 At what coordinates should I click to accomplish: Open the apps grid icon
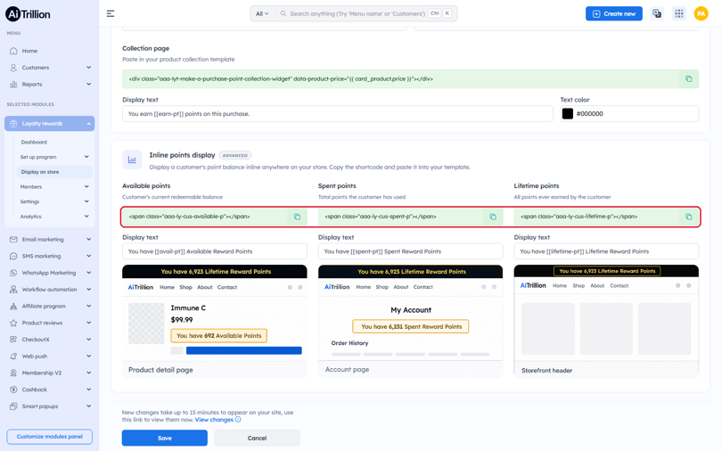678,13
